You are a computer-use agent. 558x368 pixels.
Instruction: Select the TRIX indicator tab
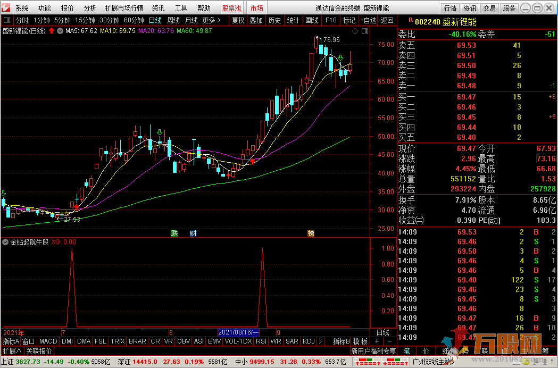(118, 341)
